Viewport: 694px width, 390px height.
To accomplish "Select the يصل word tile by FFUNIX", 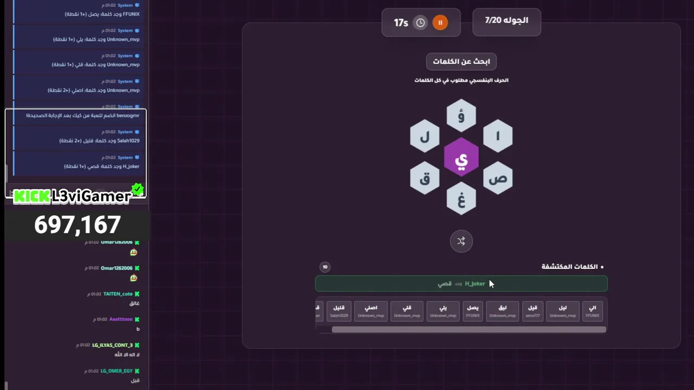I will (x=473, y=311).
